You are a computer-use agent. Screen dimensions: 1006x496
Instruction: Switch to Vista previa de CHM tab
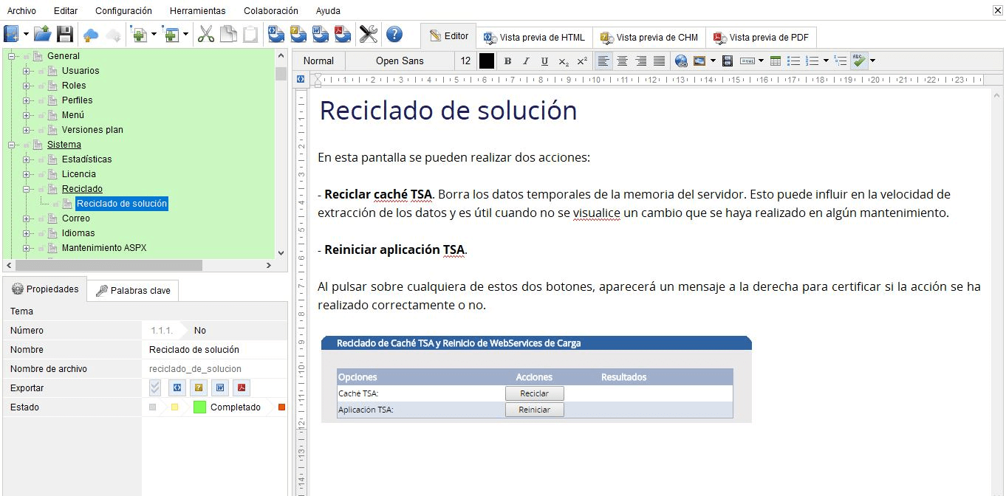[x=649, y=38]
